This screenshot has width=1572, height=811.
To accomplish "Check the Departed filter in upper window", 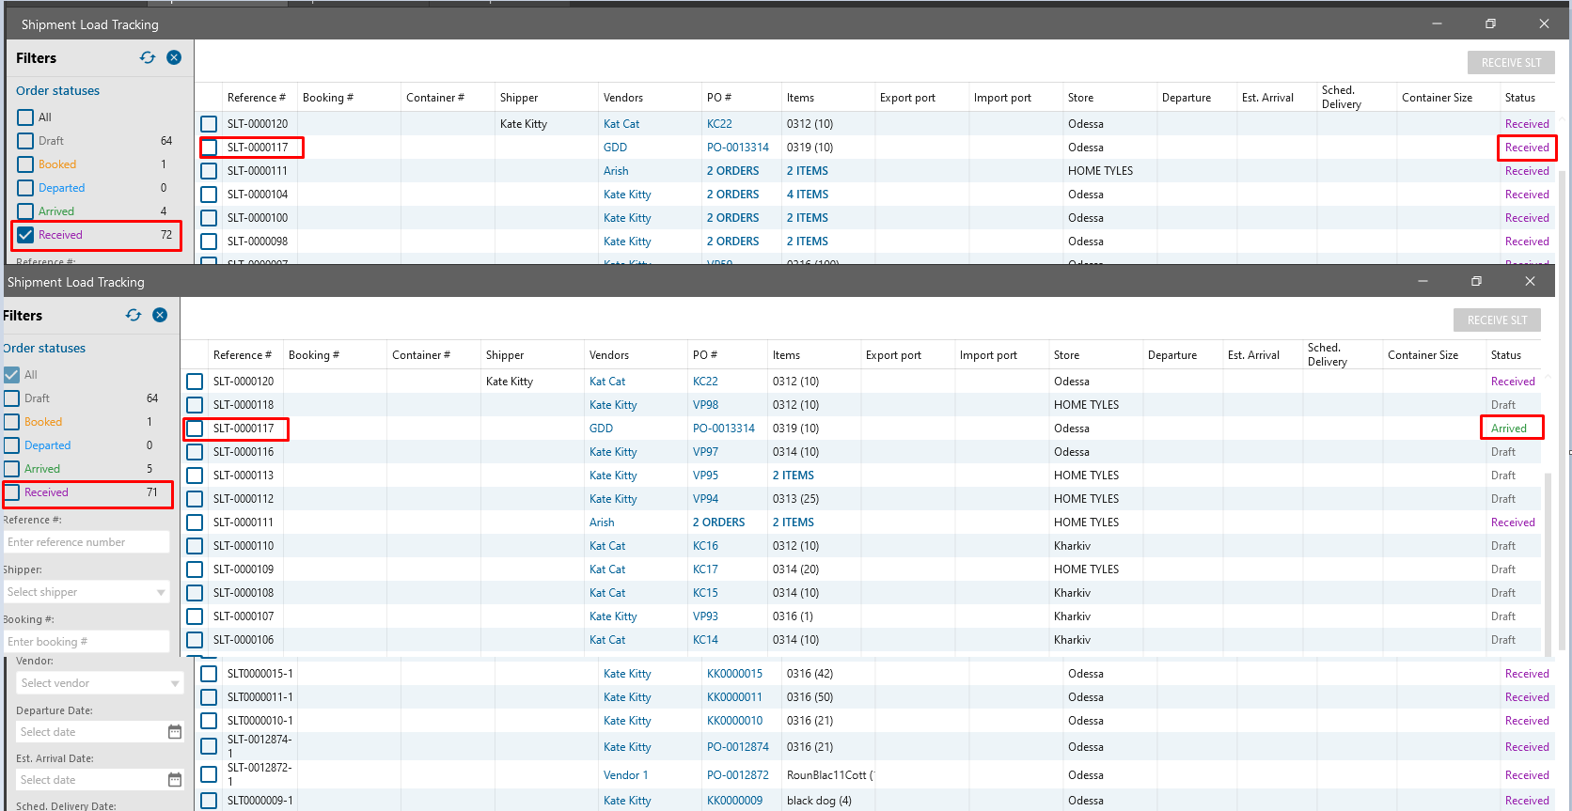I will coord(25,188).
